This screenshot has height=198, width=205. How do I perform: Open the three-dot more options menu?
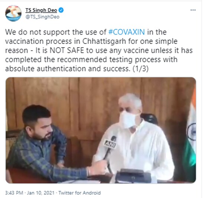click(193, 10)
